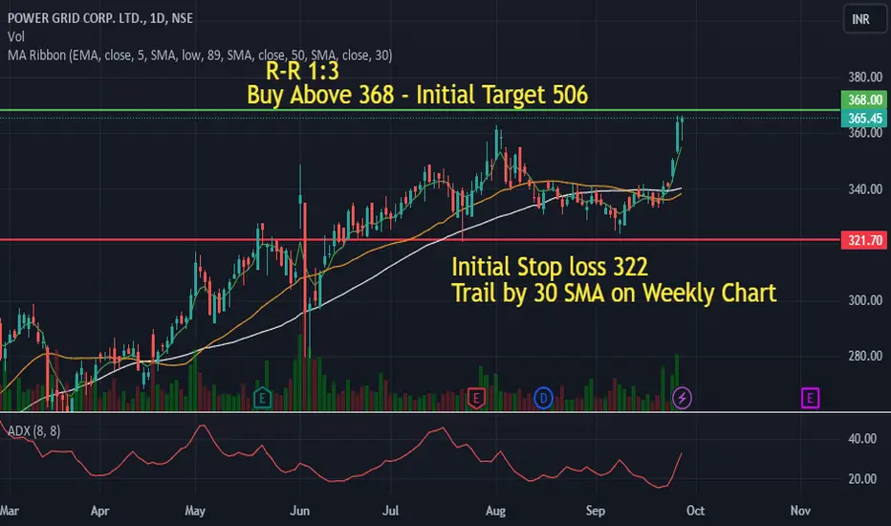This screenshot has height=526, width=891.
Task: Select the 'R-R 1:3' annotation text
Action: (302, 71)
